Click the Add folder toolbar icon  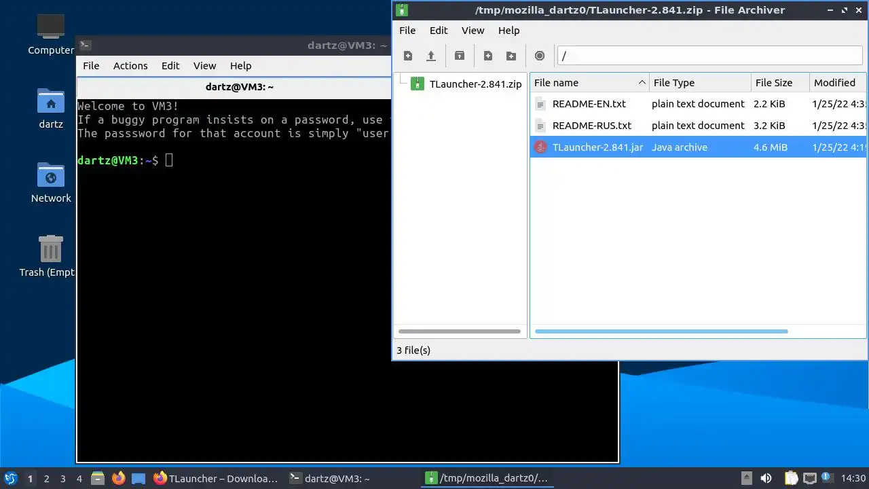point(511,56)
